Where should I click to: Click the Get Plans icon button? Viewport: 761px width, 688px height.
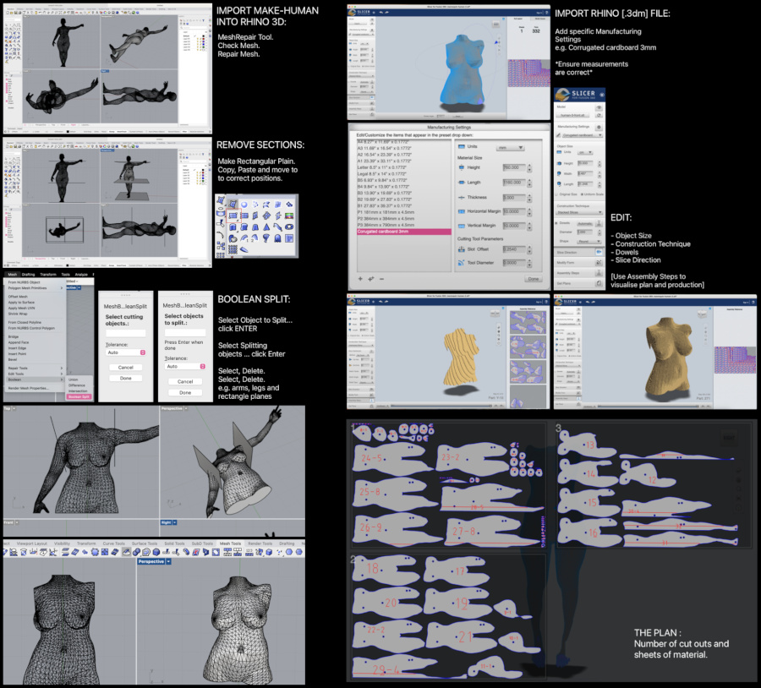[x=599, y=284]
